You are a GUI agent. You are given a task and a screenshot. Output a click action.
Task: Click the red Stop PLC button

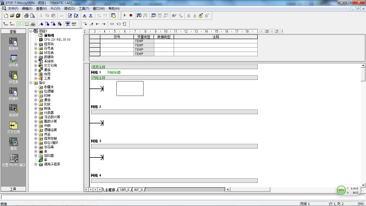click(x=131, y=16)
